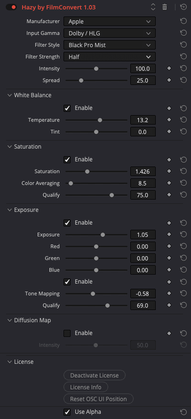This screenshot has height=419, width=191.
Task: Open Filter Strength dropdown set to Half
Action: (x=110, y=57)
